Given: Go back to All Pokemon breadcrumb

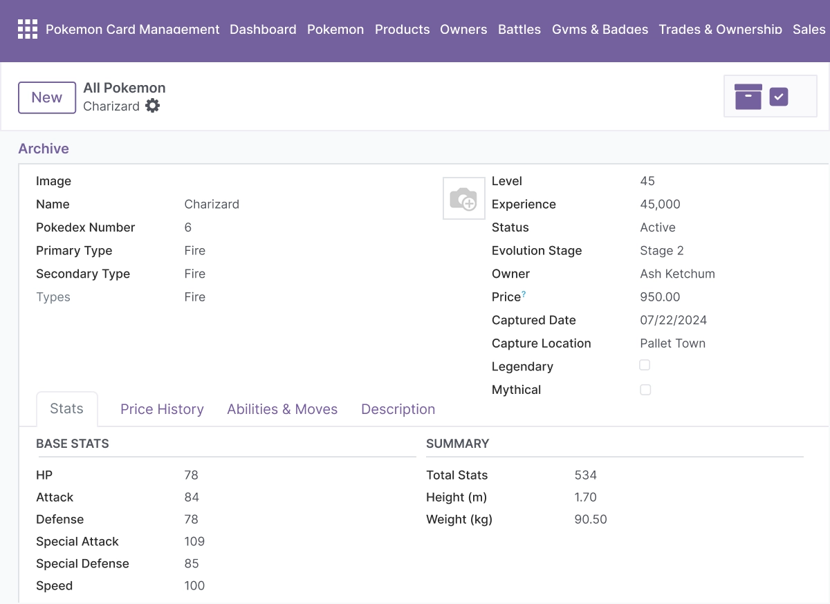Looking at the screenshot, I should pyautogui.click(x=124, y=88).
